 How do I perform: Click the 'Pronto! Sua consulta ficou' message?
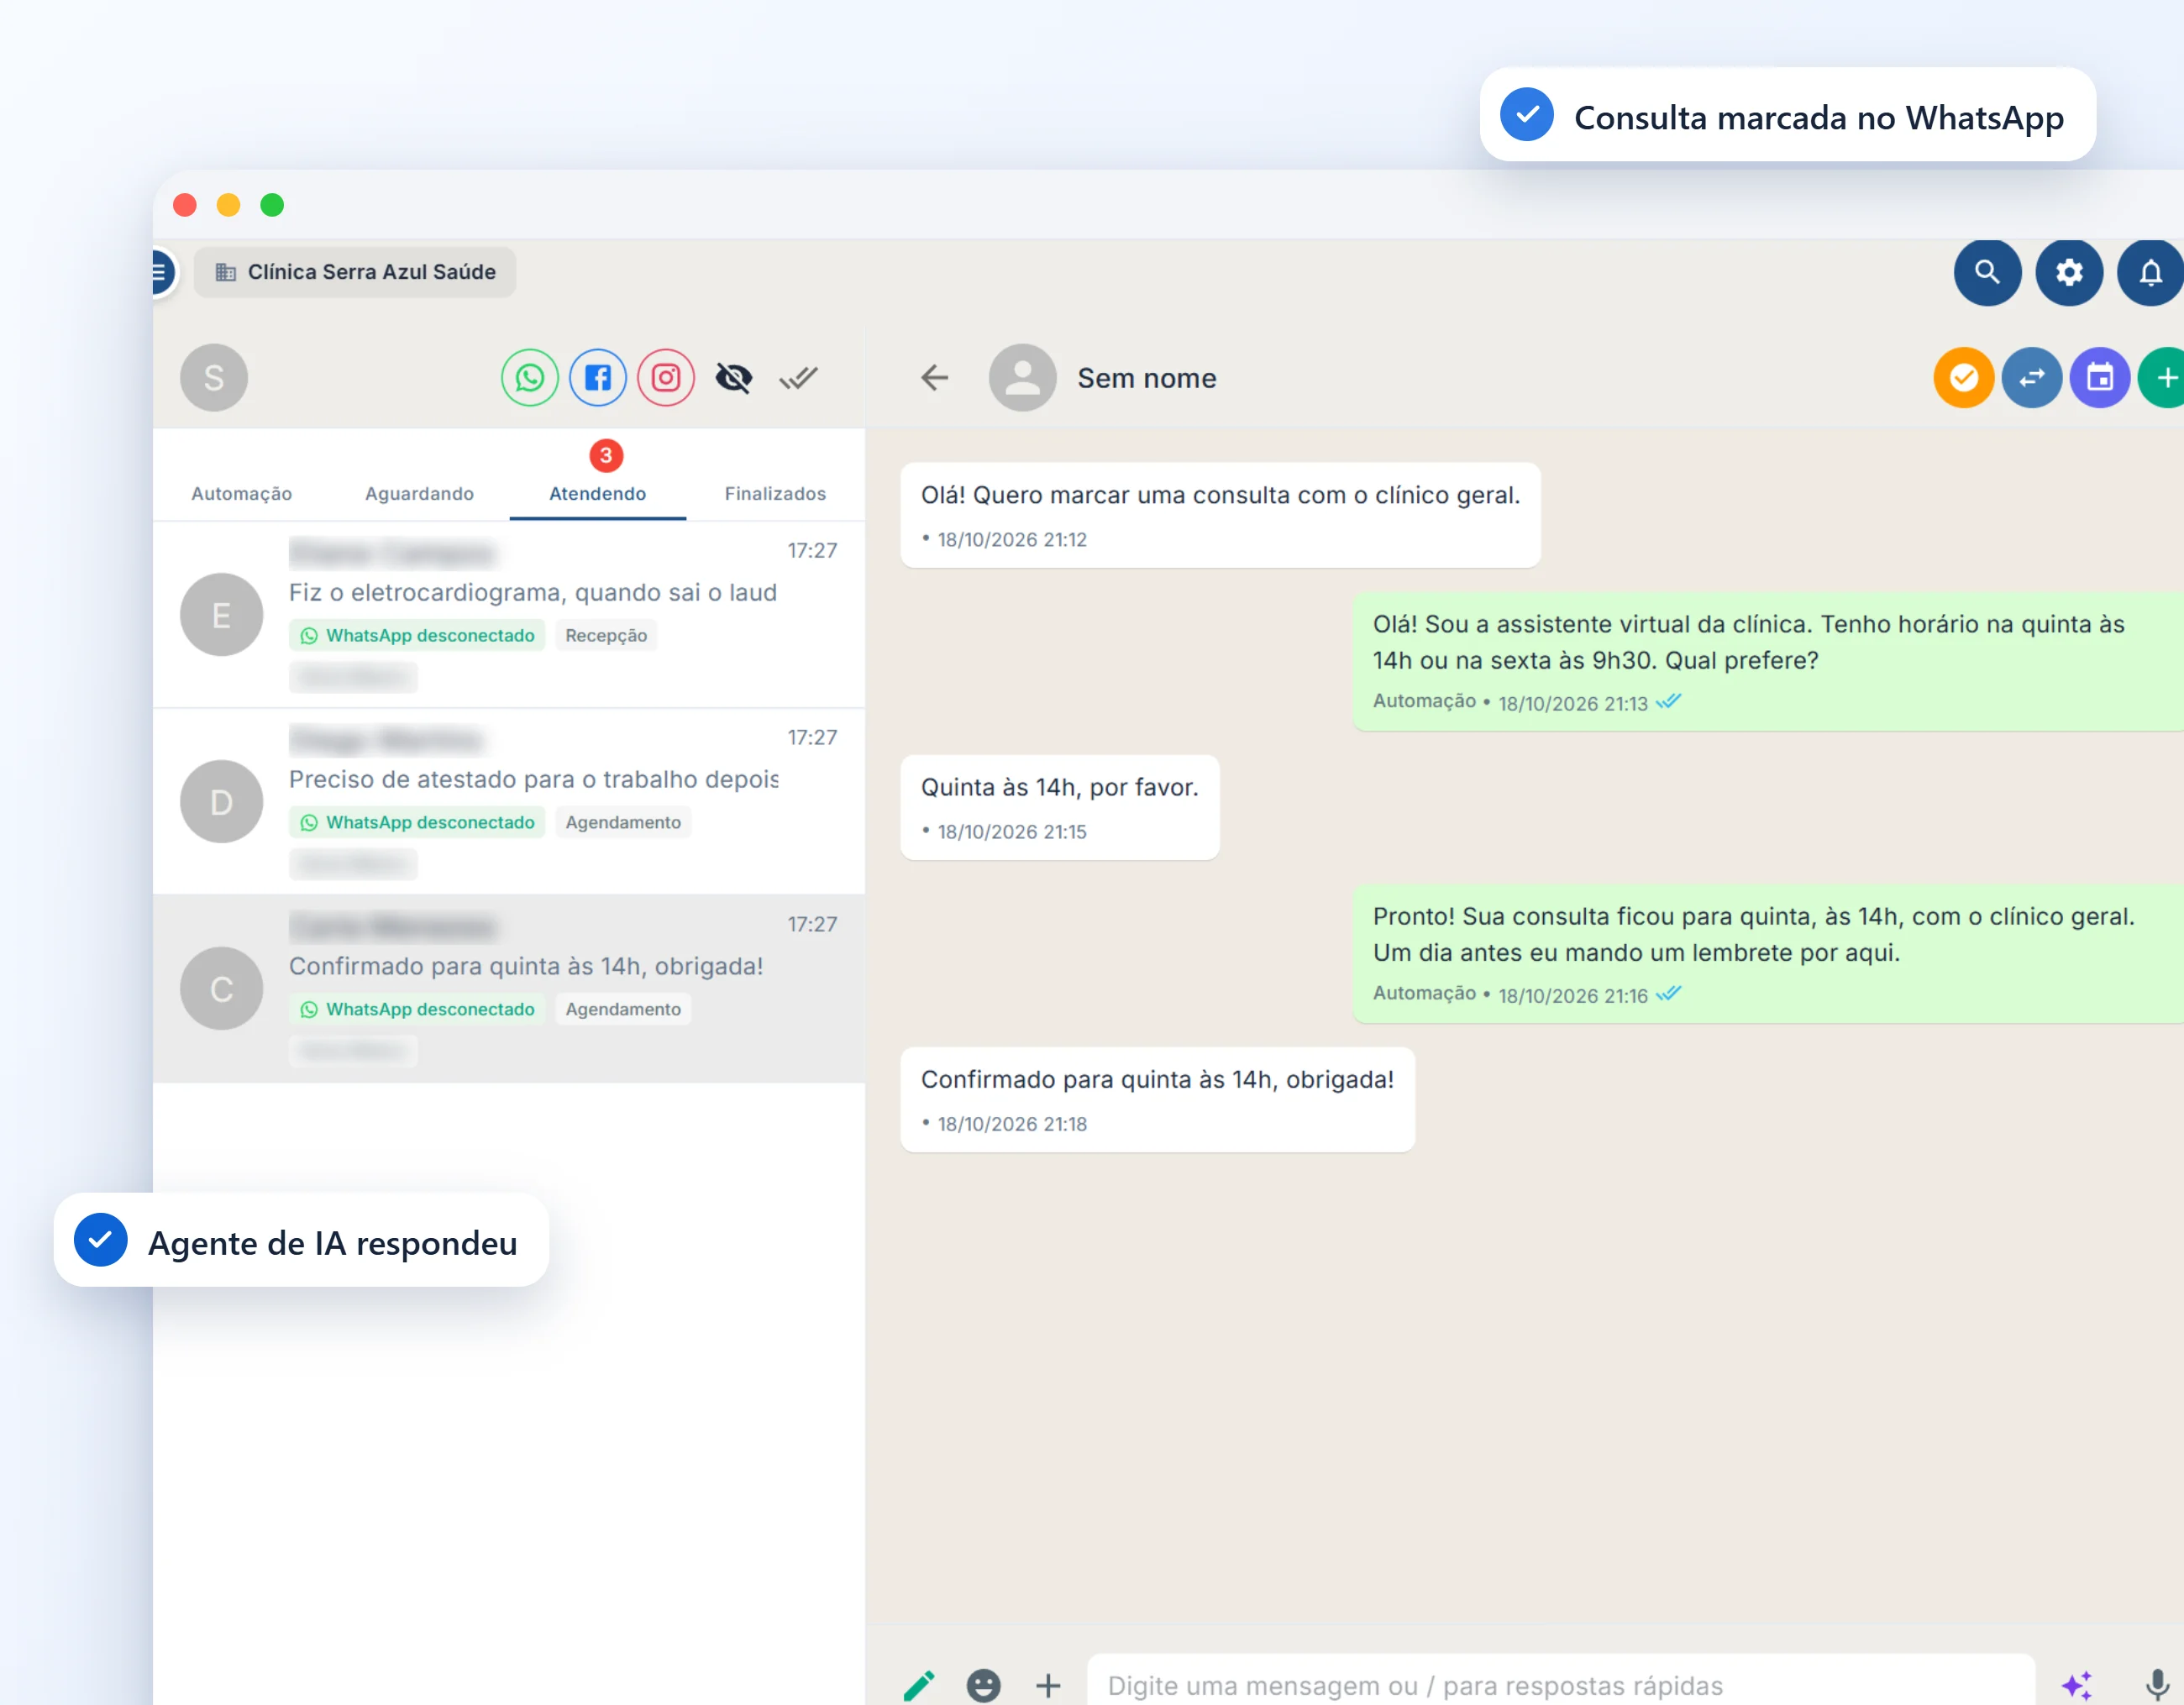coord(1767,953)
